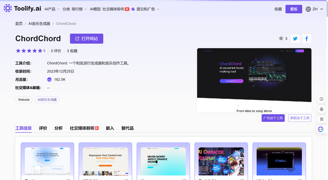Click the grid apps icon in right sidebar
The width and height of the screenshot is (328, 180).
(x=322, y=119)
